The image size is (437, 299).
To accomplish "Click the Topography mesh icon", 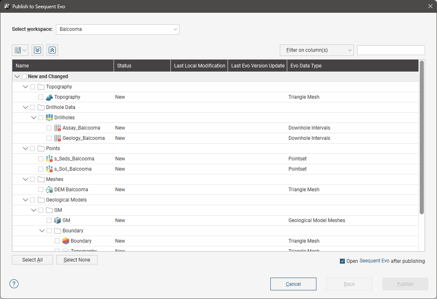I will pyautogui.click(x=49, y=97).
